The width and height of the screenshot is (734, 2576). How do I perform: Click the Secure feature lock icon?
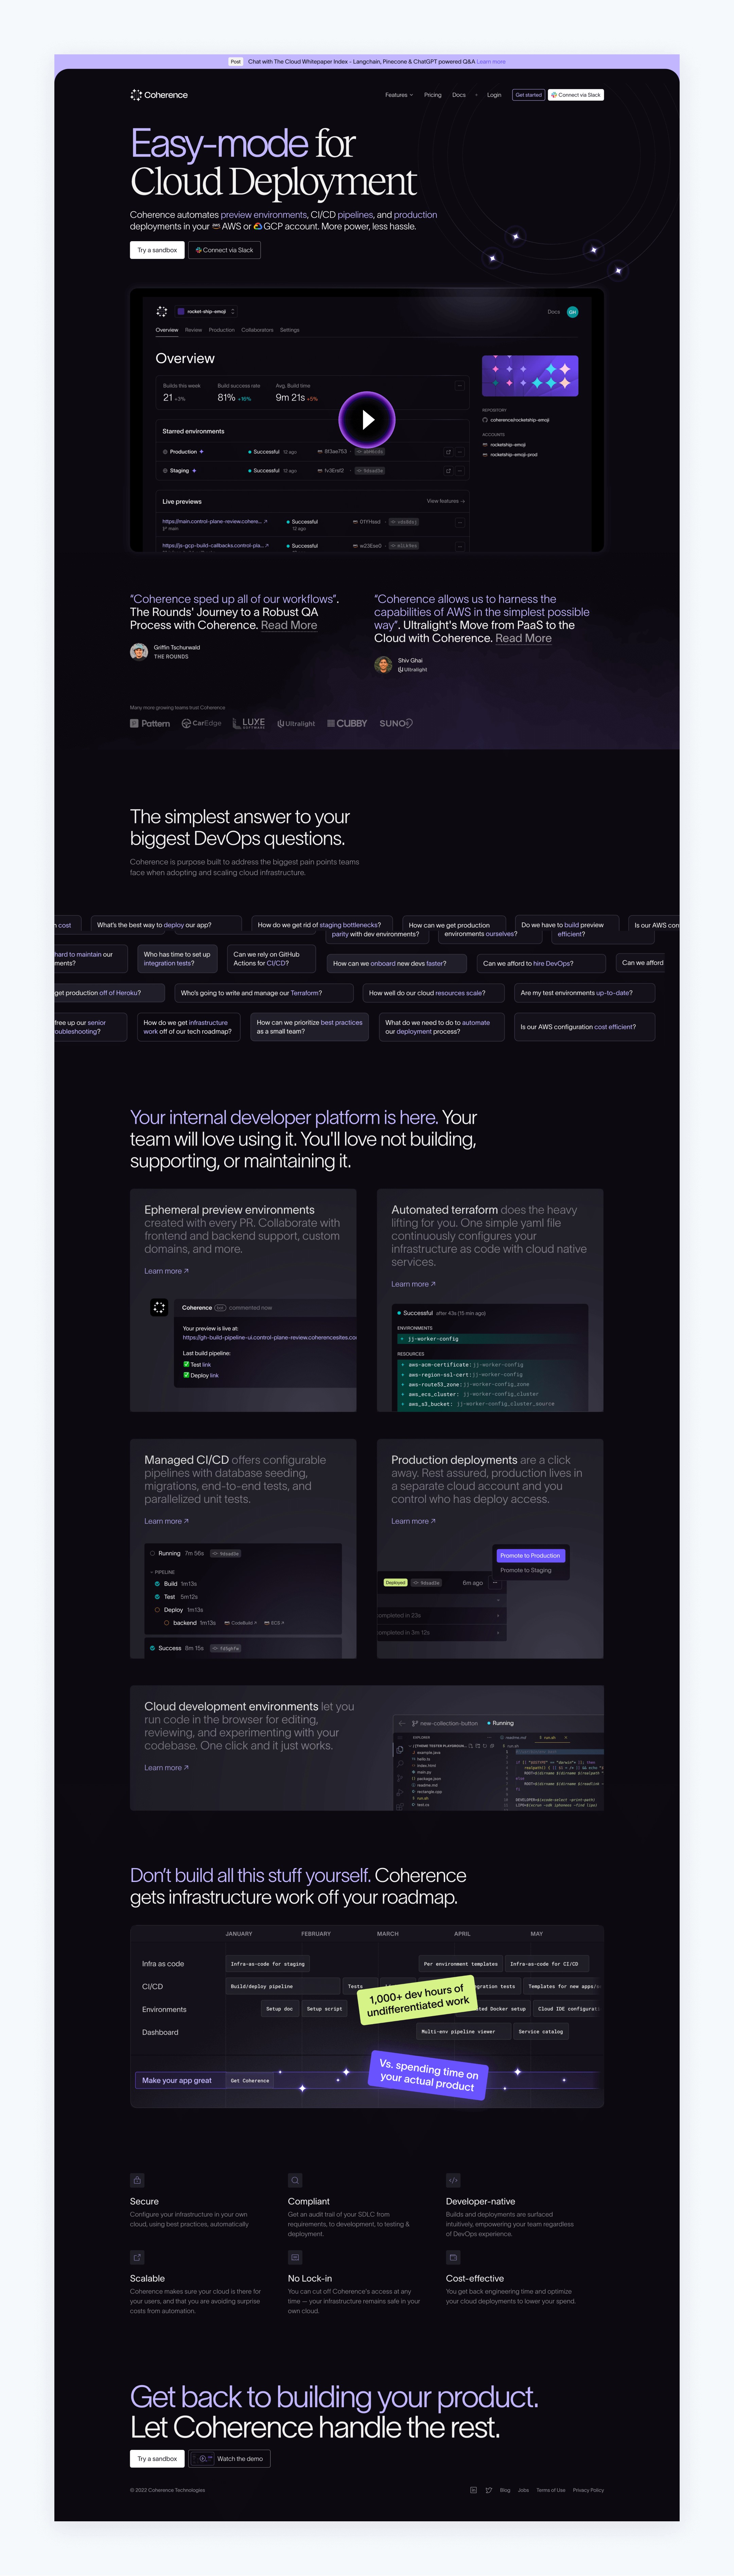[x=137, y=2180]
